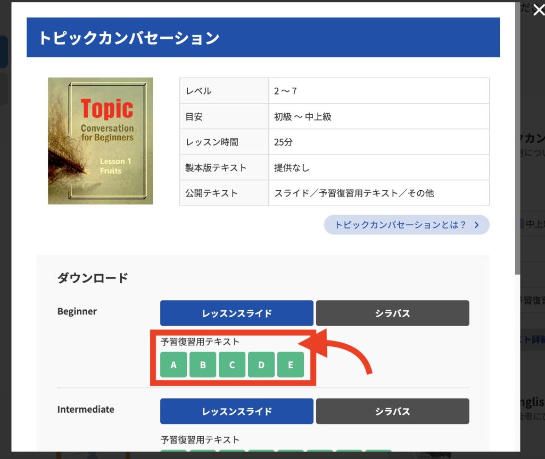Click the 公開テキスト table header cell

(224, 193)
